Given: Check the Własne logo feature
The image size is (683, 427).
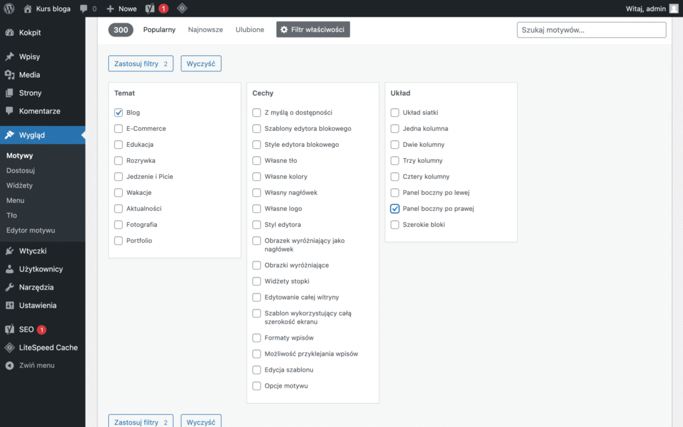Looking at the screenshot, I should click(257, 209).
